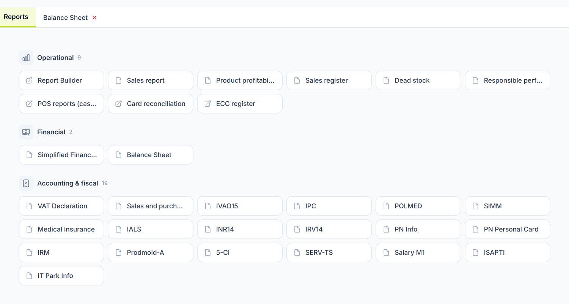Open the Product profitability report
The image size is (569, 304).
click(x=240, y=80)
